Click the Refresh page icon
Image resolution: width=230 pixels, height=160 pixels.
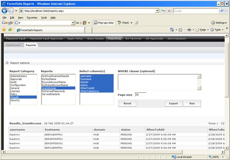163,11
